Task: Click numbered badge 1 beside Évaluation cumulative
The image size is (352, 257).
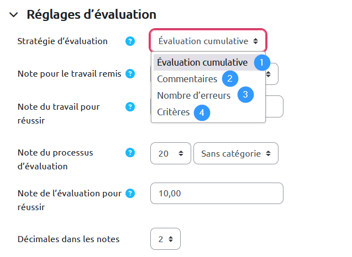Action: coord(262,62)
